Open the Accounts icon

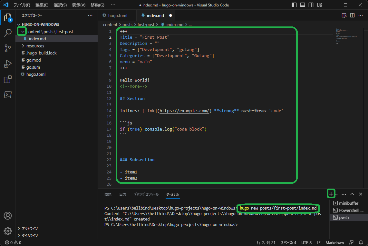(x=8, y=216)
